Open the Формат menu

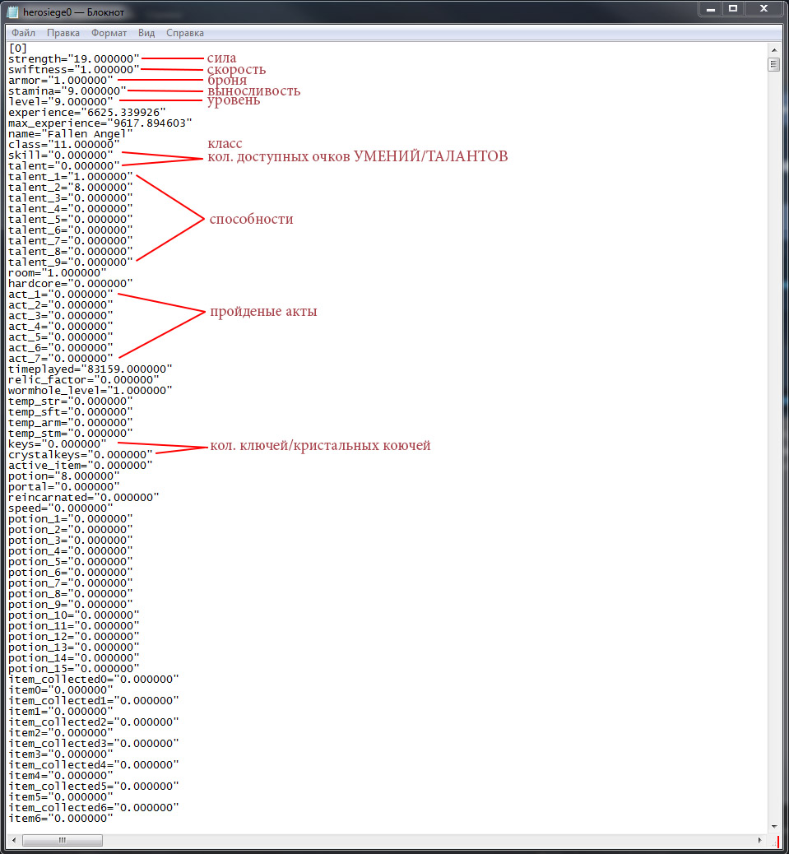[x=109, y=33]
